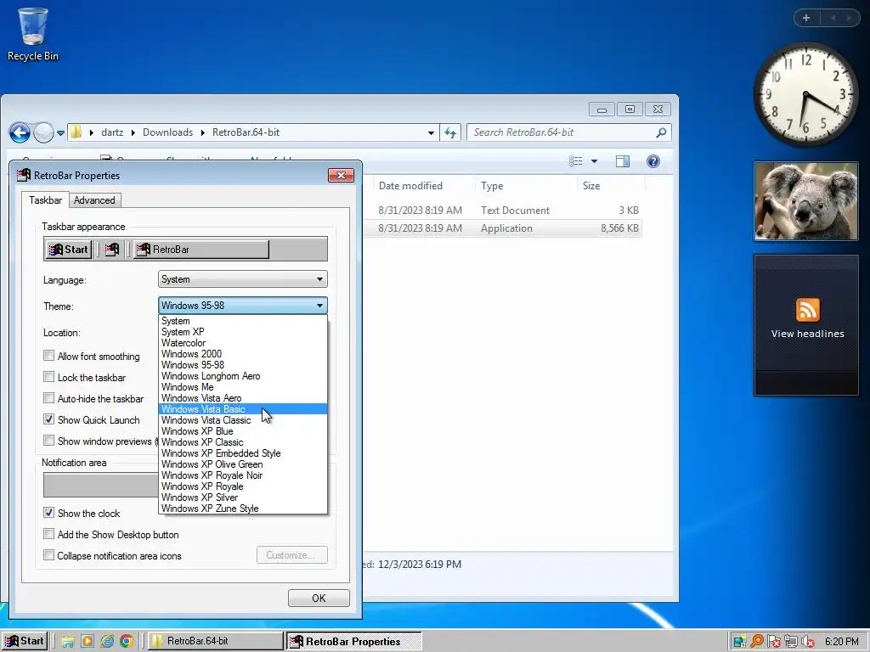Launch media player from Quick Launch icon
The height and width of the screenshot is (652, 870).
(x=88, y=642)
